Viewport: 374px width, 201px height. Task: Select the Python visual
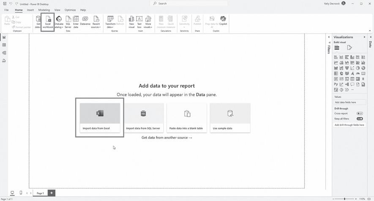pyautogui.click(x=336, y=84)
